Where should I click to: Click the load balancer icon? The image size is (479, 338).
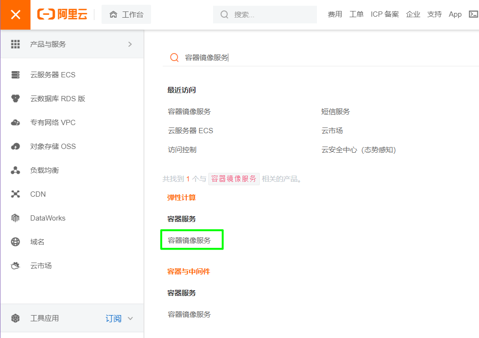(x=15, y=170)
